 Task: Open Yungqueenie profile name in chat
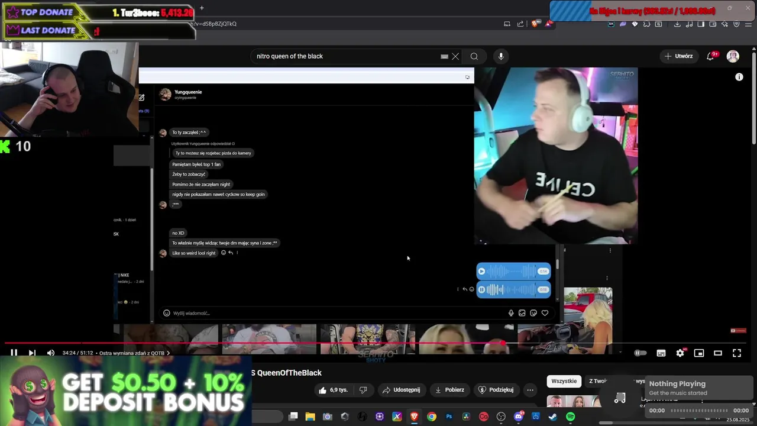(188, 92)
